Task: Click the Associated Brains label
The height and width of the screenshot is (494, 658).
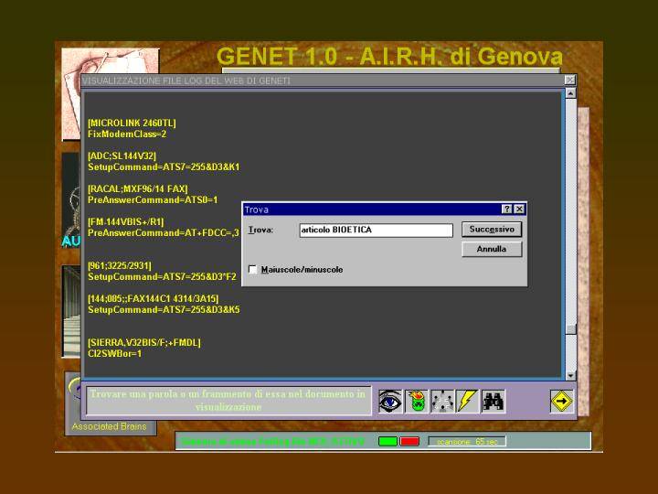Action: click(109, 426)
